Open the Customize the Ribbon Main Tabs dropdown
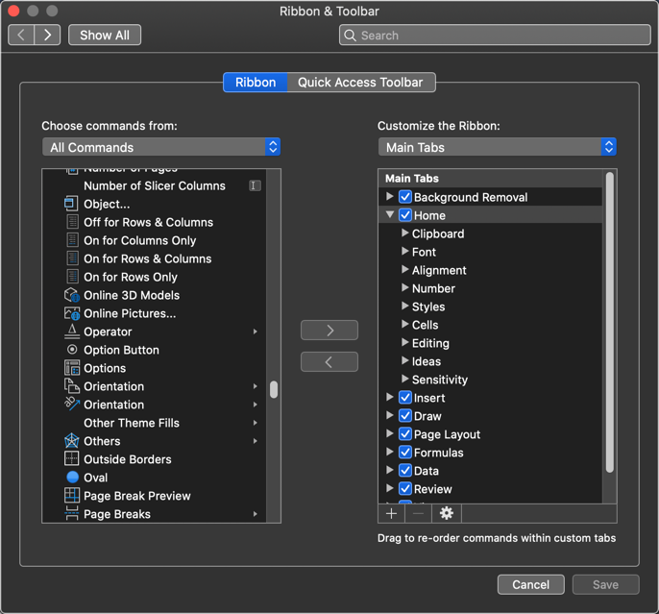659x614 pixels. coord(497,147)
